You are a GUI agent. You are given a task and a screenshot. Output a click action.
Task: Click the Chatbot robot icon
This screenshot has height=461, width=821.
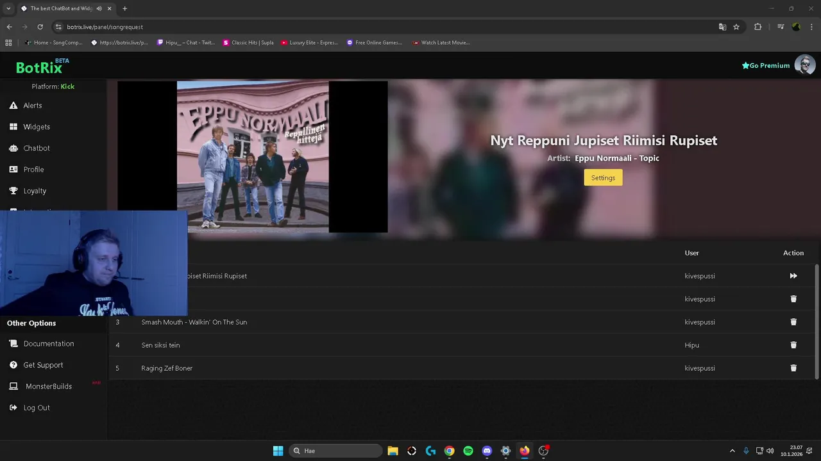pos(13,148)
